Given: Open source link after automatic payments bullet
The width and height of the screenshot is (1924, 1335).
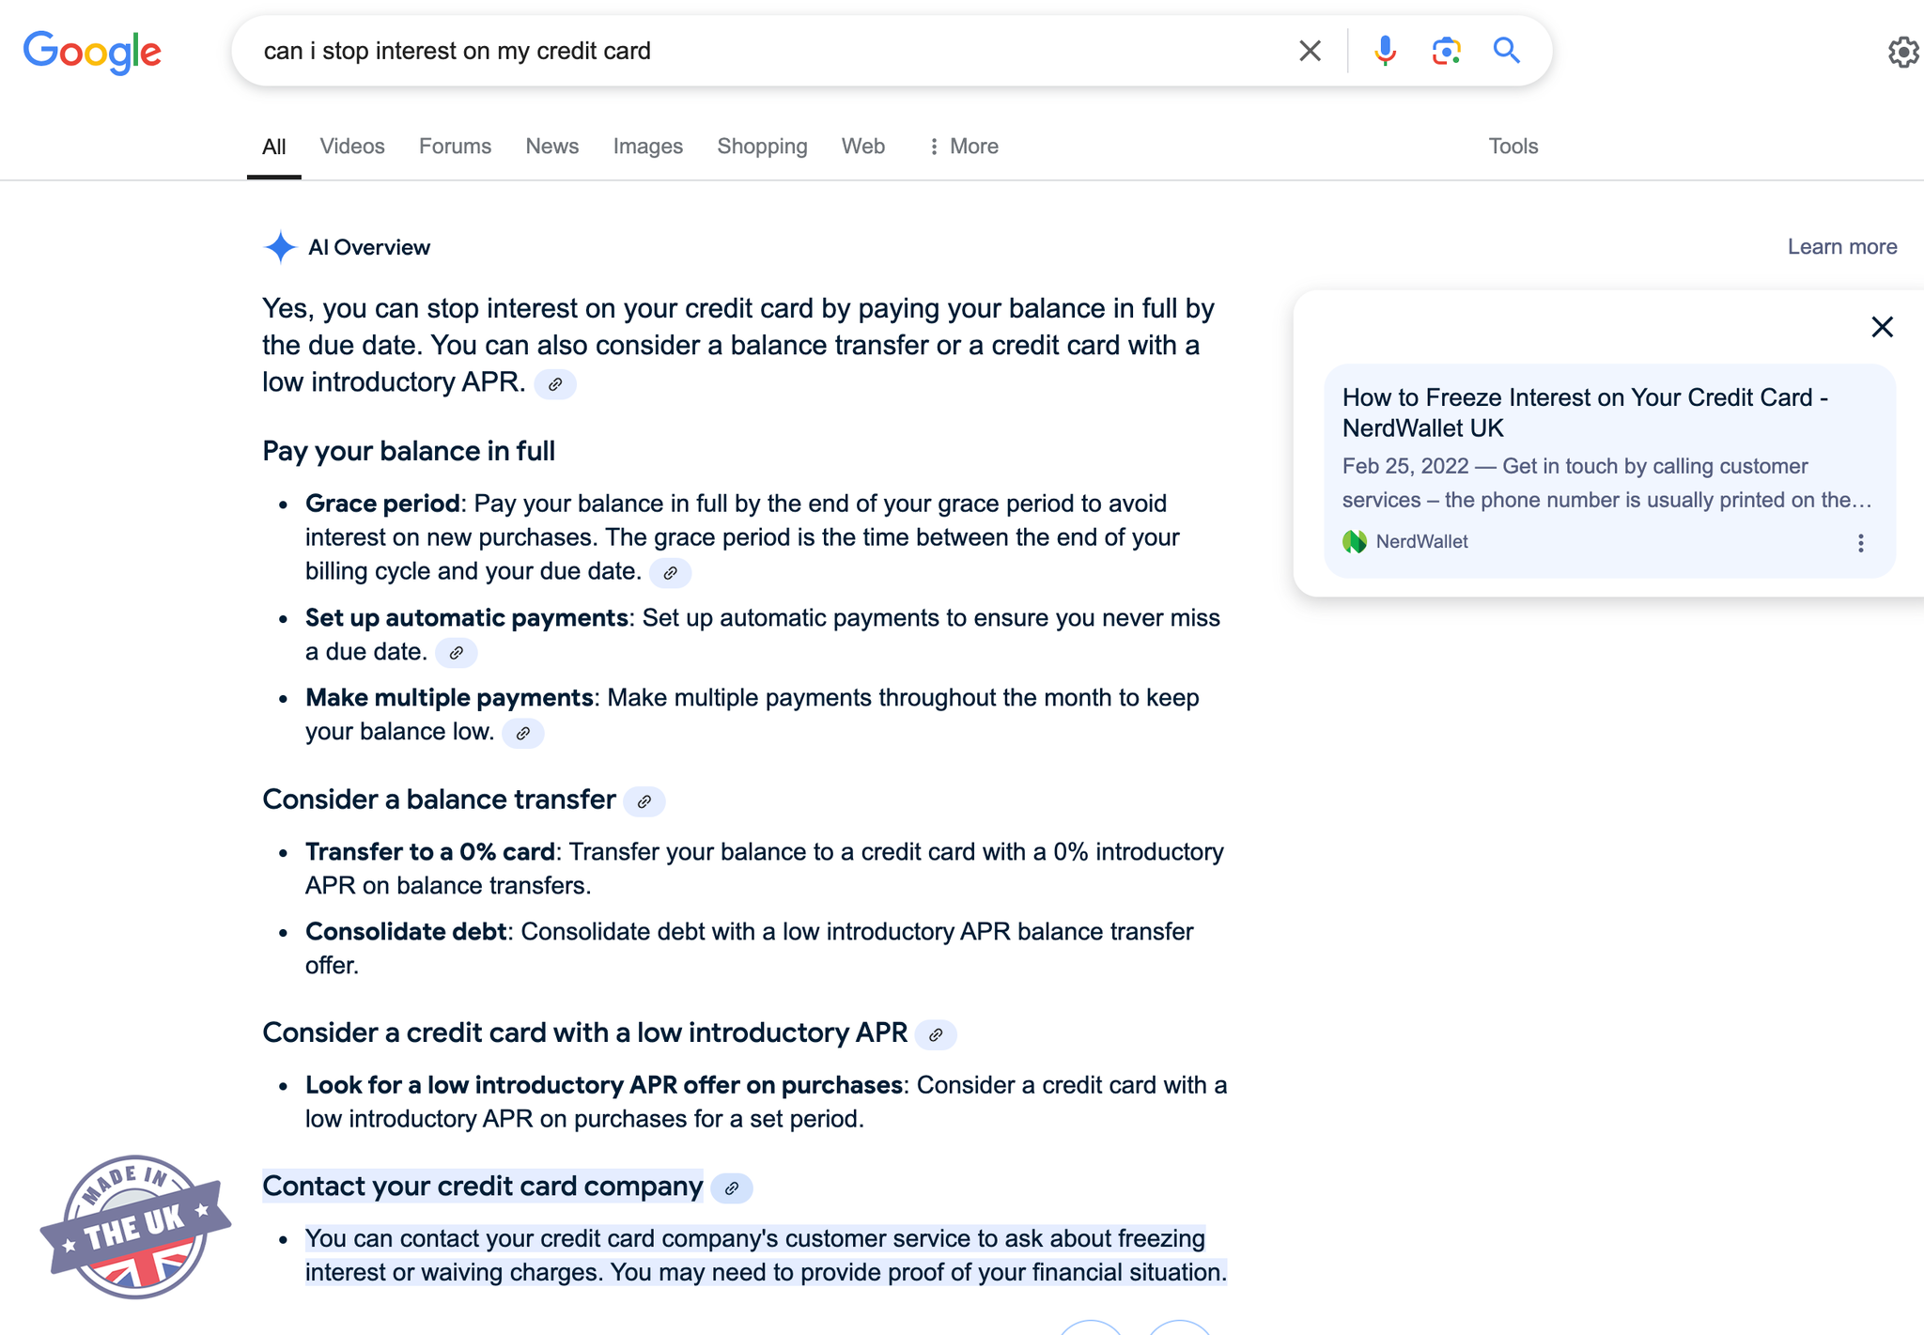Looking at the screenshot, I should 456,653.
